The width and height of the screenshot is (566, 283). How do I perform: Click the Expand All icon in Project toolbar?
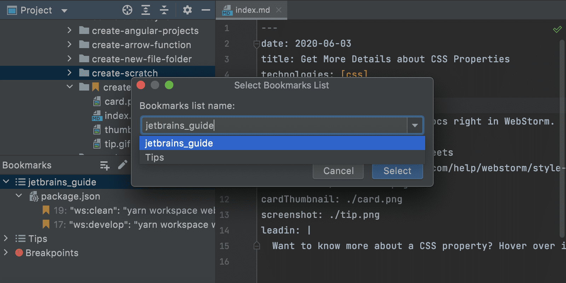coord(146,10)
